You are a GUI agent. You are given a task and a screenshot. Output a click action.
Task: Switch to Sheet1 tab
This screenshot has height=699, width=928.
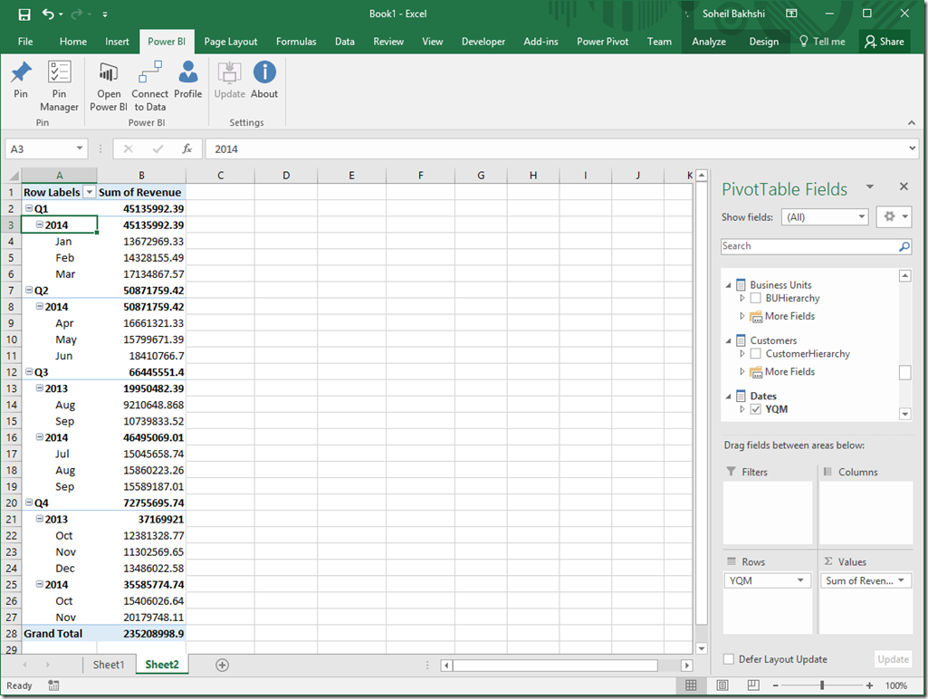pyautogui.click(x=109, y=665)
